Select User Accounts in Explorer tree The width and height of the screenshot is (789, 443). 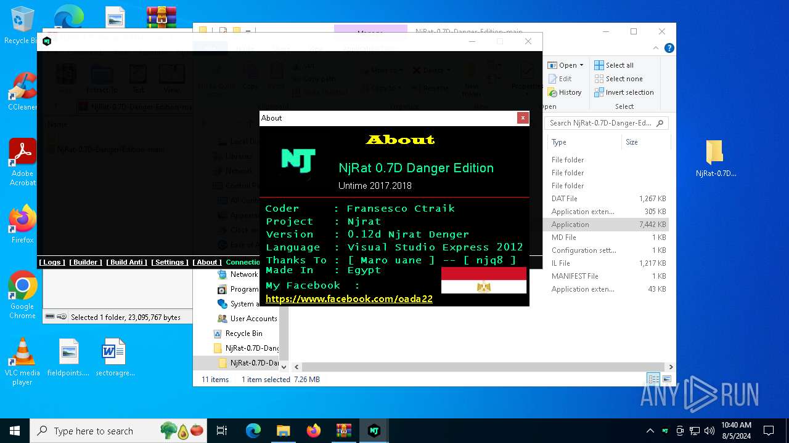click(253, 319)
